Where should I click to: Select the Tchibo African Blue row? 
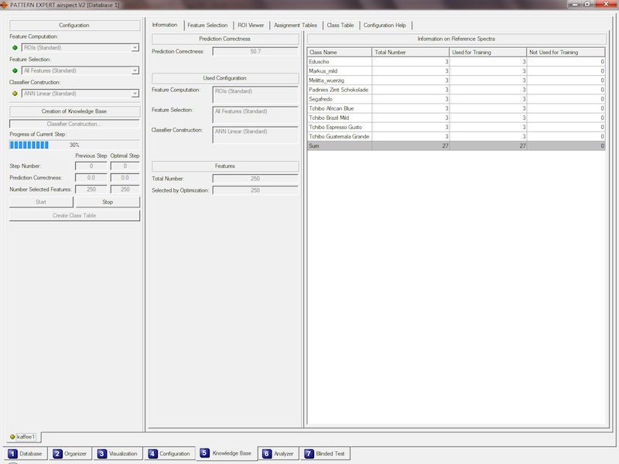click(339, 108)
